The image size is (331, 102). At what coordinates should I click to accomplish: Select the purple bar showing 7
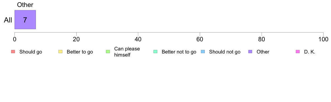tap(25, 19)
